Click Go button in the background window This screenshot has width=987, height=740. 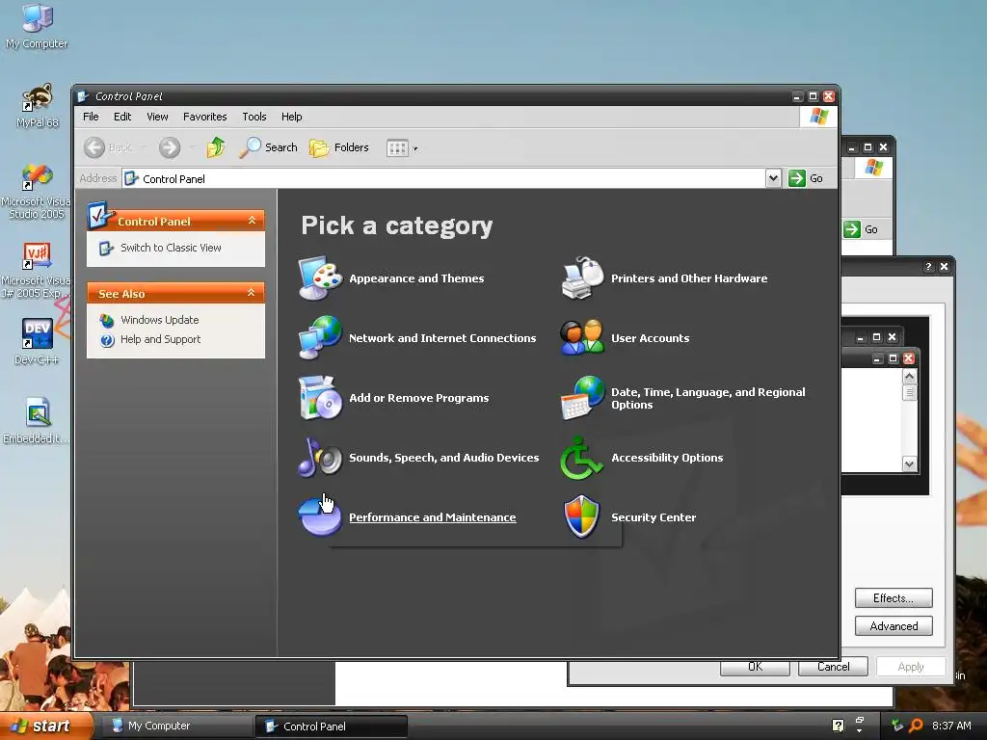tap(862, 229)
